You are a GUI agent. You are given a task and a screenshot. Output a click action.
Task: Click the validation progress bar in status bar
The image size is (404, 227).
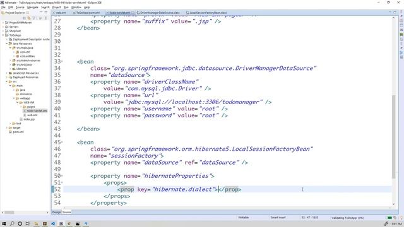coord(390,218)
